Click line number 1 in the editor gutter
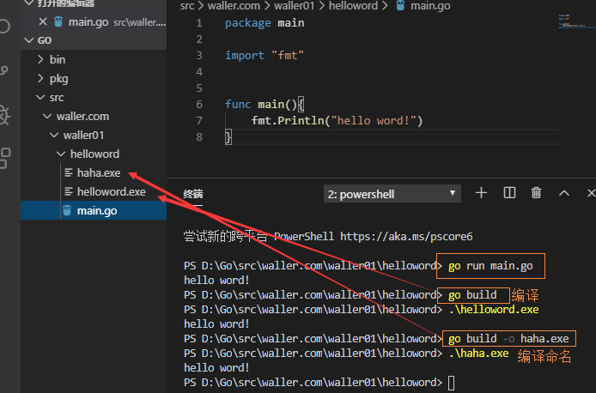This screenshot has width=596, height=393. pyautogui.click(x=199, y=23)
